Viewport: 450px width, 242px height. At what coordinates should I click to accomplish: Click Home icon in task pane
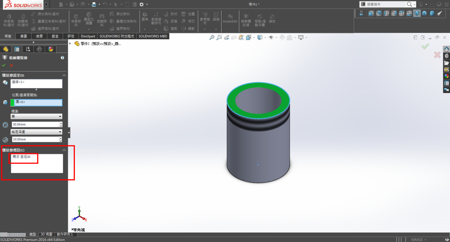pyautogui.click(x=446, y=49)
